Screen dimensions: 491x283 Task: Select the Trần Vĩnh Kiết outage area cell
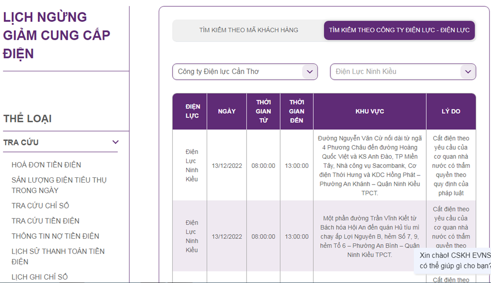(369, 237)
